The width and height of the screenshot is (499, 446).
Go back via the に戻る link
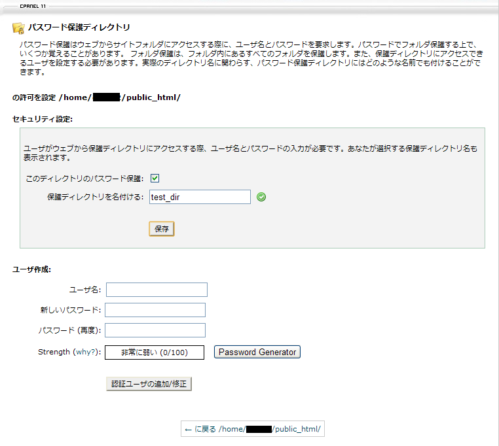(253, 429)
